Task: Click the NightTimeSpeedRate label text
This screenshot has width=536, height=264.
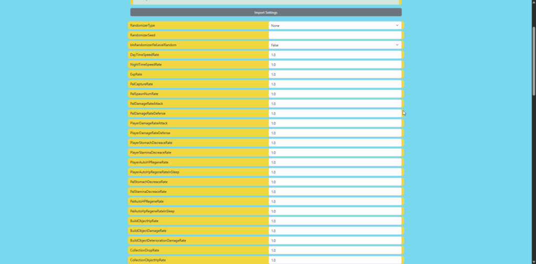Action: (x=146, y=64)
